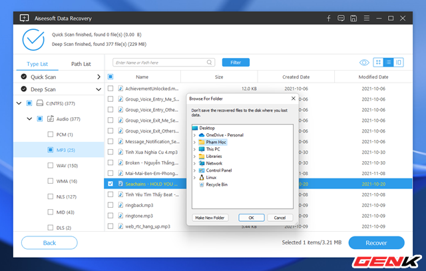Click the search magnifier in the name field

click(209, 62)
